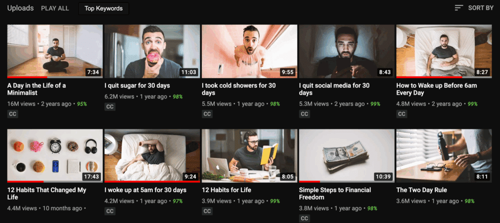
Task: Open 'The Two Day Rule' title
Action: click(x=421, y=190)
